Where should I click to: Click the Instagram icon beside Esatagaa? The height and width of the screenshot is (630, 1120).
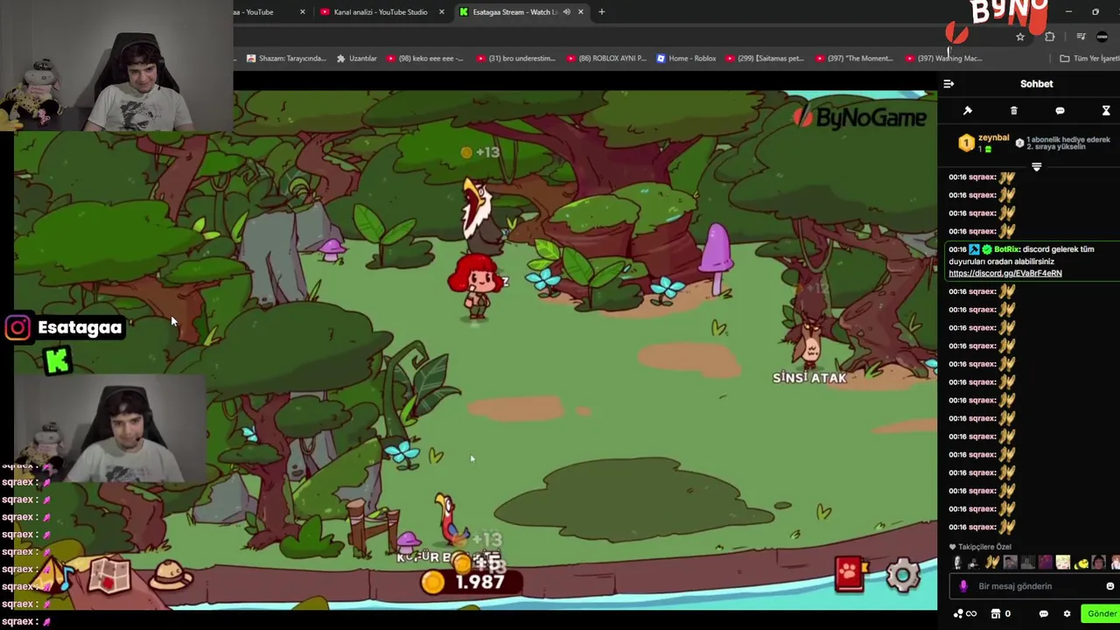point(17,328)
